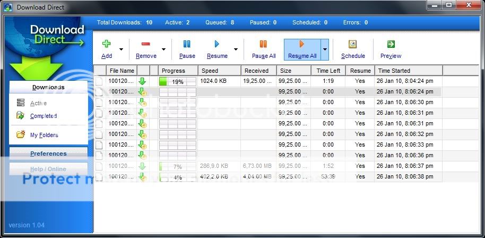Screen dimensions: 485x238
Task: Click the orange Pause All icon
Action: pyautogui.click(x=263, y=44)
